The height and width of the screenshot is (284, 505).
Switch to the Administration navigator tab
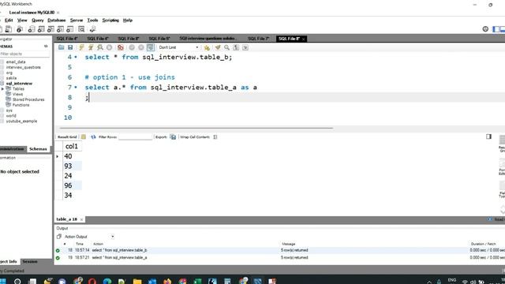click(x=13, y=149)
